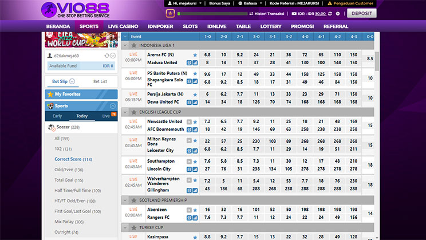The height and width of the screenshot is (240, 426).
Task: Play live stream for Southampton match
Action: click(x=189, y=162)
